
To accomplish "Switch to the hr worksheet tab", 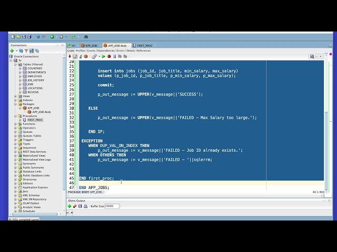I will click(72, 46).
